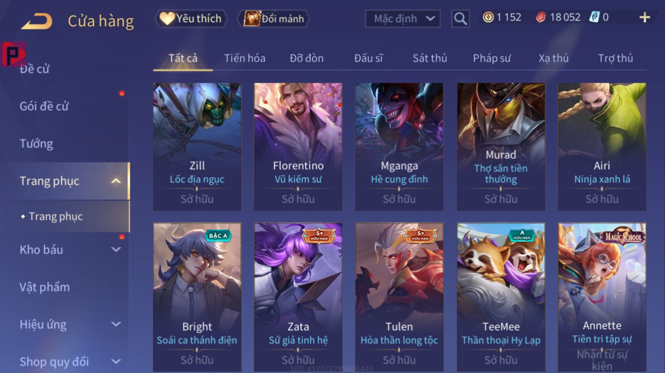Open the Annette Tiên tri tập sự card

pyautogui.click(x=602, y=297)
